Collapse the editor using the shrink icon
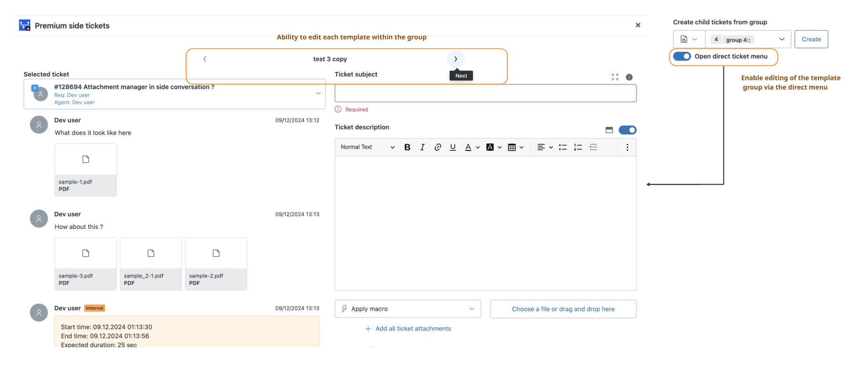Image resolution: width=851 pixels, height=370 pixels. 615,77
